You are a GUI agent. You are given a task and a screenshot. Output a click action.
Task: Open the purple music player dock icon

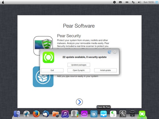point(65,114)
